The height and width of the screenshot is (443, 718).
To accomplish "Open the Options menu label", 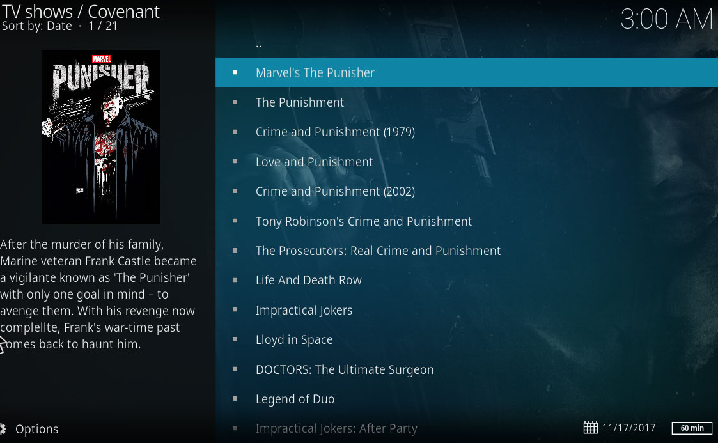I will coord(36,430).
